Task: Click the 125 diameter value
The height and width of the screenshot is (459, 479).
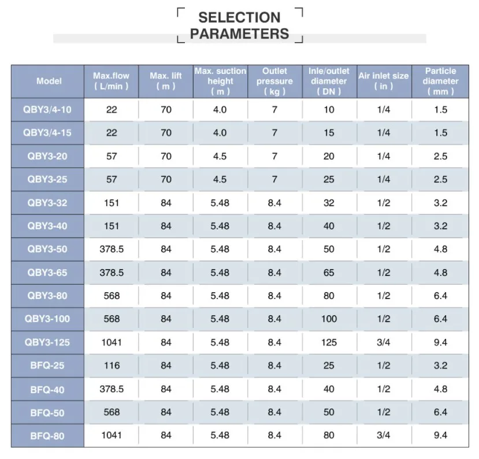Action: point(329,342)
